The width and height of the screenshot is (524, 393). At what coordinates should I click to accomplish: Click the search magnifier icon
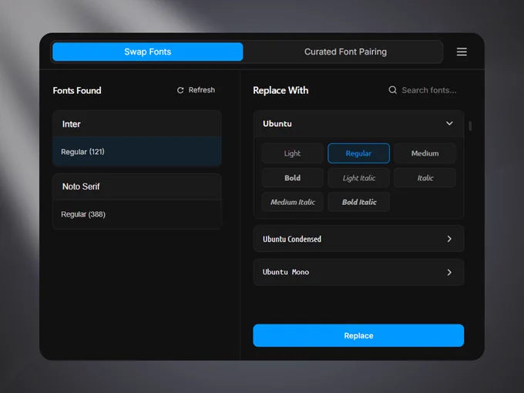393,90
